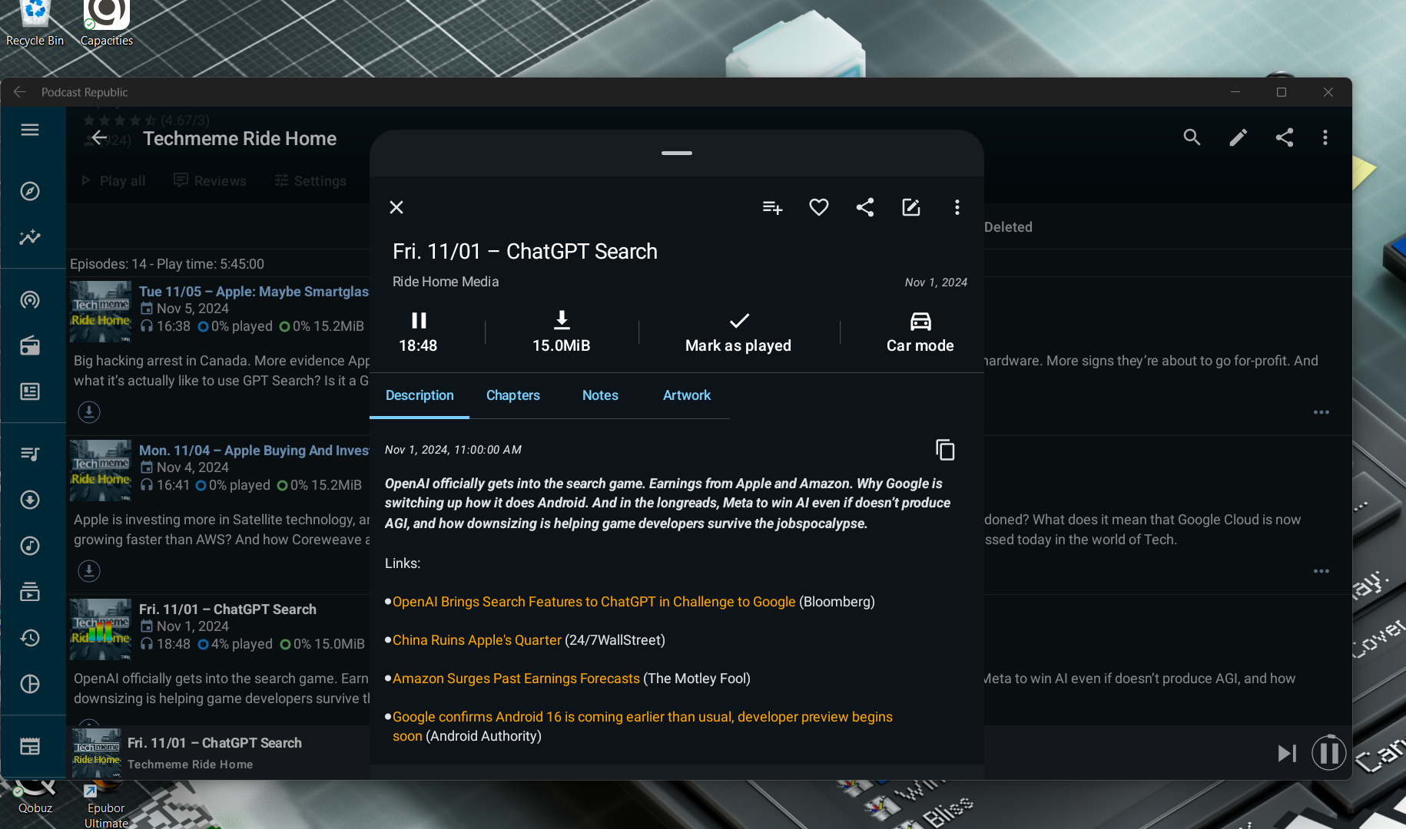
Task: Select the Description tab
Action: (419, 395)
